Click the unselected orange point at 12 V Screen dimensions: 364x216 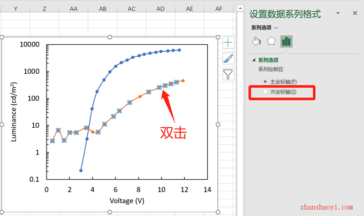(183, 81)
